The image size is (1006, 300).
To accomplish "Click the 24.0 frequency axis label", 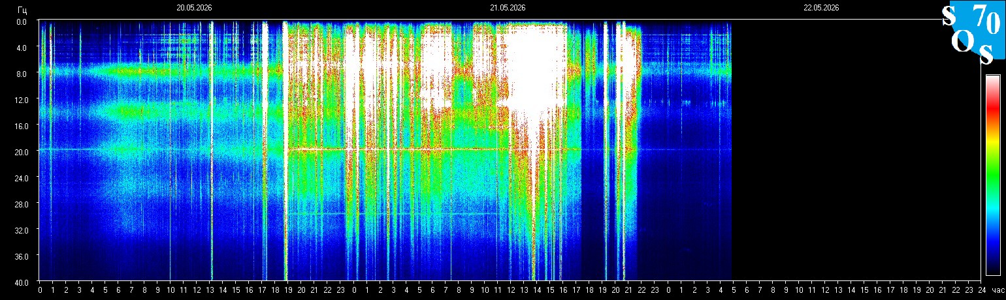I will coord(20,178).
